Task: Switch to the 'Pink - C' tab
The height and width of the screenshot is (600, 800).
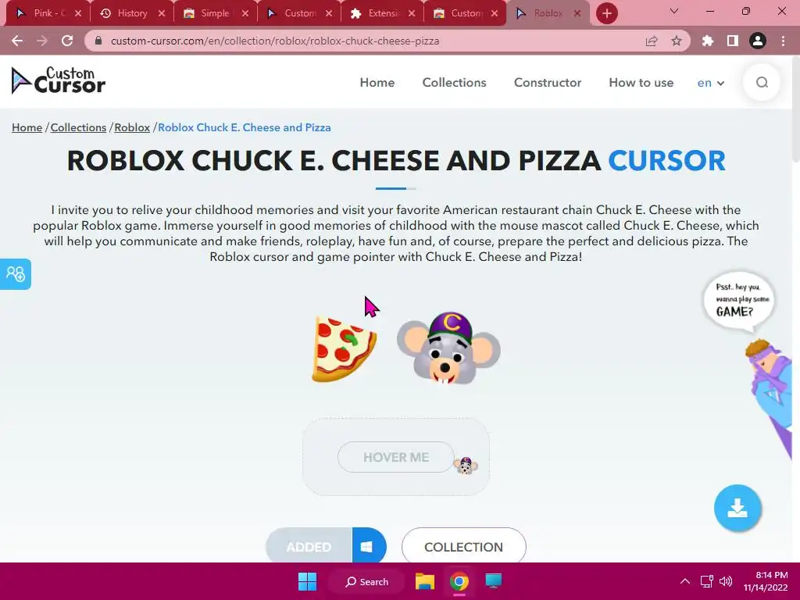Action: pyautogui.click(x=48, y=13)
